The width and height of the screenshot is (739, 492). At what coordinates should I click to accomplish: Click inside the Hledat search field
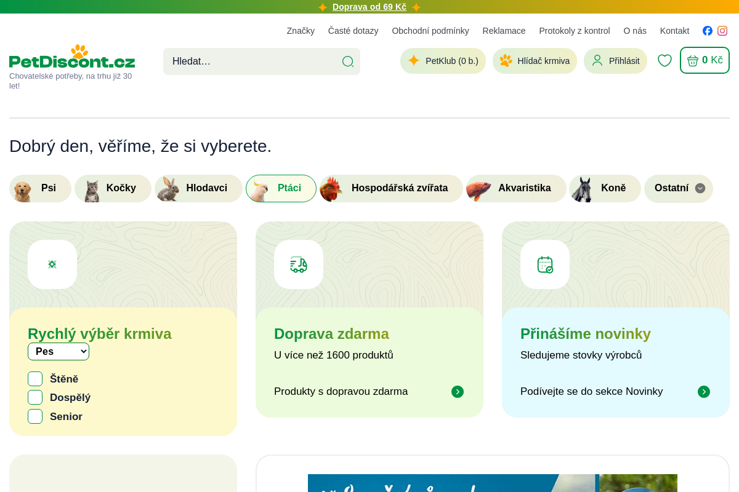[x=246, y=61]
